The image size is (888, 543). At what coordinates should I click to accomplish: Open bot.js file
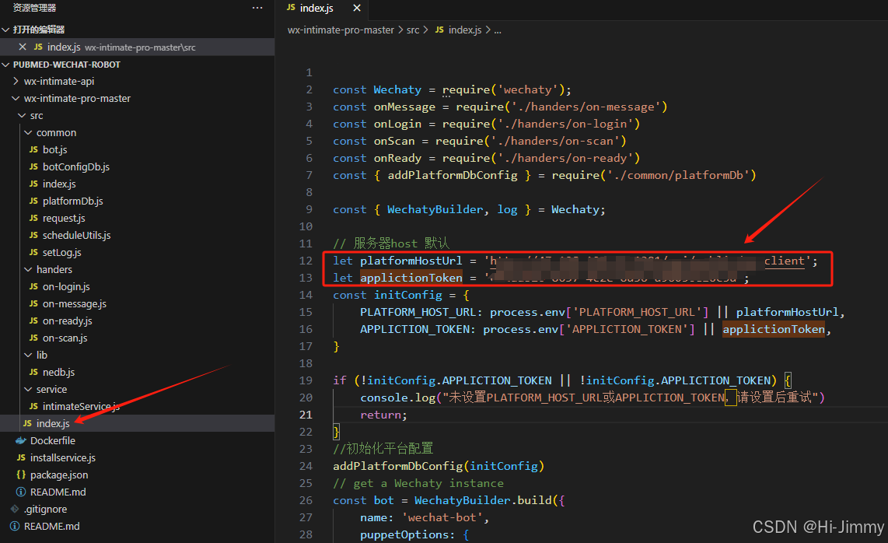[55, 149]
